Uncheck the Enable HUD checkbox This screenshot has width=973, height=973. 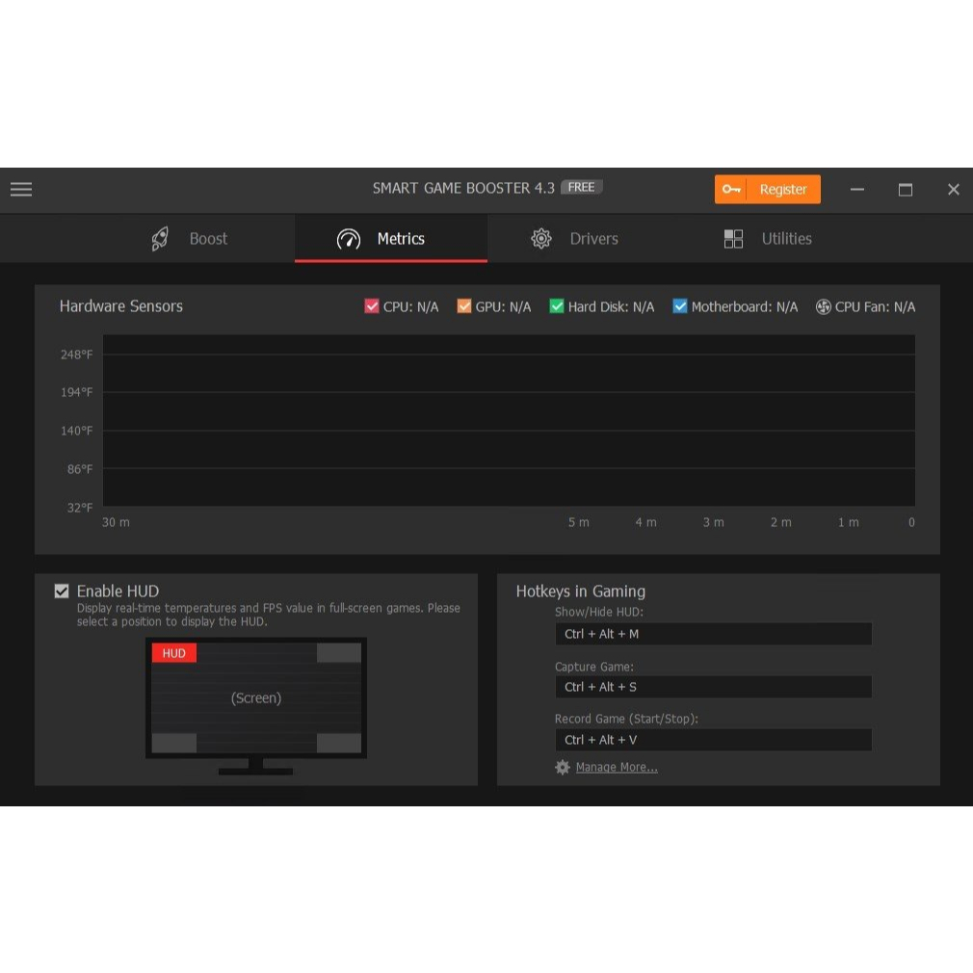coord(62,592)
